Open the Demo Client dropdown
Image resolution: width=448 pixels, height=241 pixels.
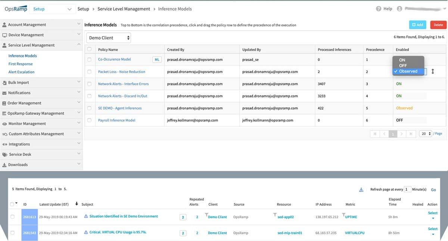click(108, 37)
